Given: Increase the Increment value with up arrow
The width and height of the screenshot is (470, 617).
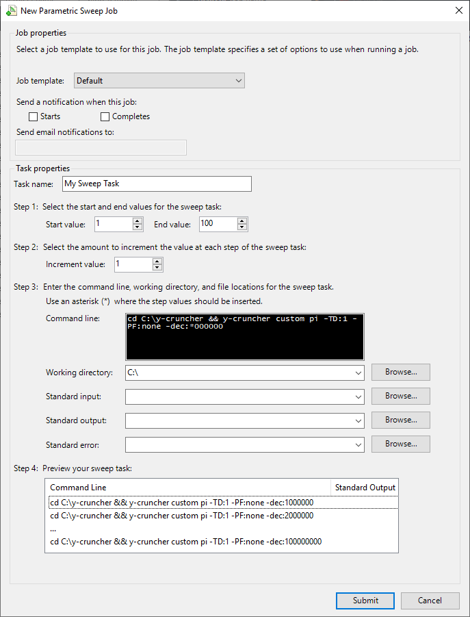Looking at the screenshot, I should click(157, 262).
